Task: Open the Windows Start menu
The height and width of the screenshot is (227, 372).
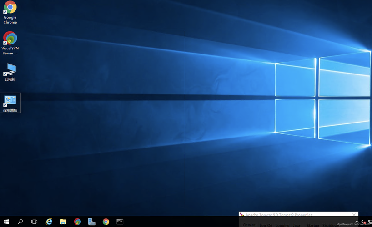Action: pyautogui.click(x=6, y=222)
